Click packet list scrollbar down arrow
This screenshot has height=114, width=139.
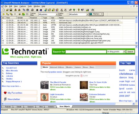pyautogui.click(x=137, y=43)
